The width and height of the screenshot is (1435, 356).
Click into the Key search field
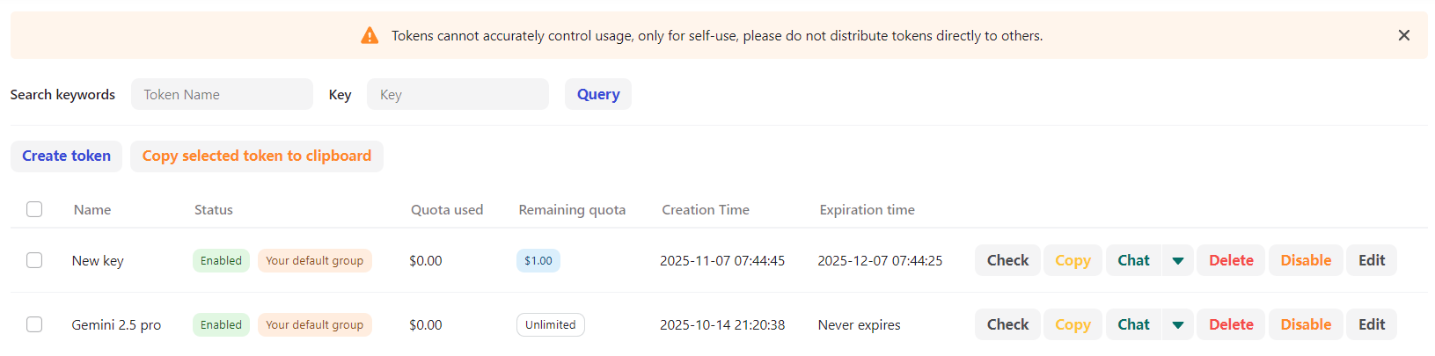(x=458, y=94)
